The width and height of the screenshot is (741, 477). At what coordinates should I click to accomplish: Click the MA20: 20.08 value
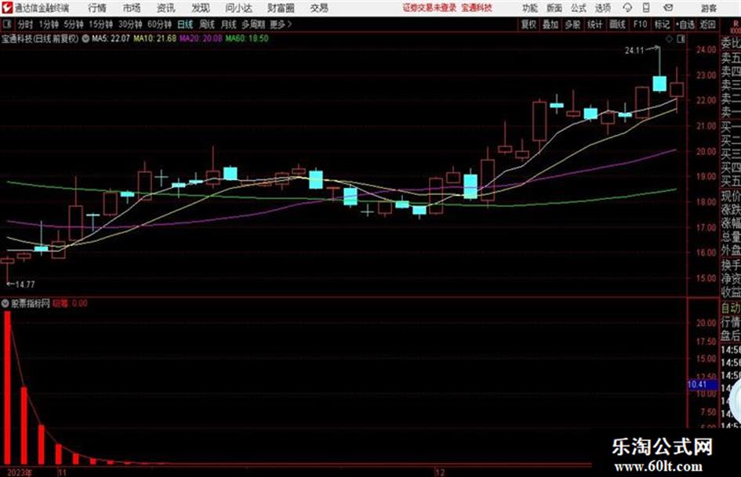pyautogui.click(x=201, y=38)
